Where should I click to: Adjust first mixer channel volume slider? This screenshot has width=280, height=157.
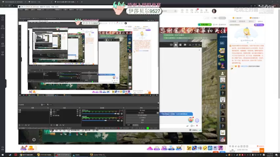[x=99, y=114]
